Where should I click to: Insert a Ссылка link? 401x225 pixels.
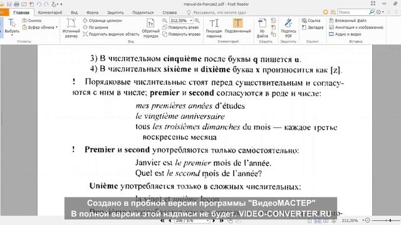(311, 21)
